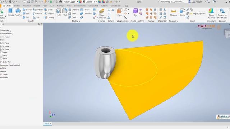Screen dimensions: 230x129
Task: Open the Decal tool
Action: pyautogui.click(x=49, y=10)
